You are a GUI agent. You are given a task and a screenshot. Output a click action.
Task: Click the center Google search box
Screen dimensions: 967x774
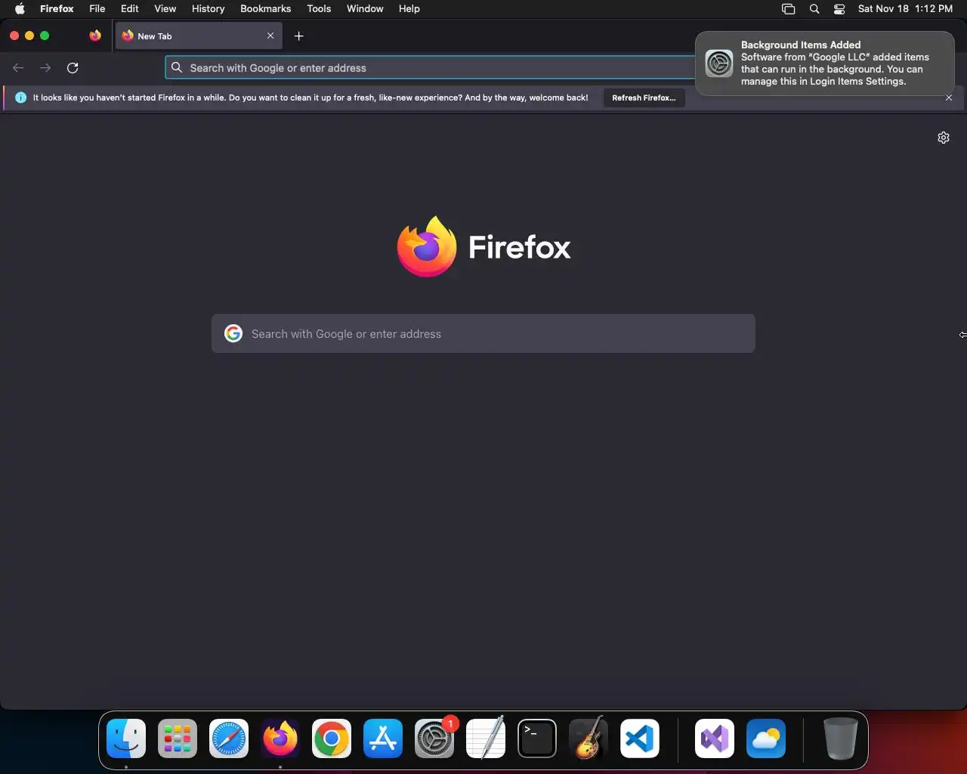tap(483, 333)
